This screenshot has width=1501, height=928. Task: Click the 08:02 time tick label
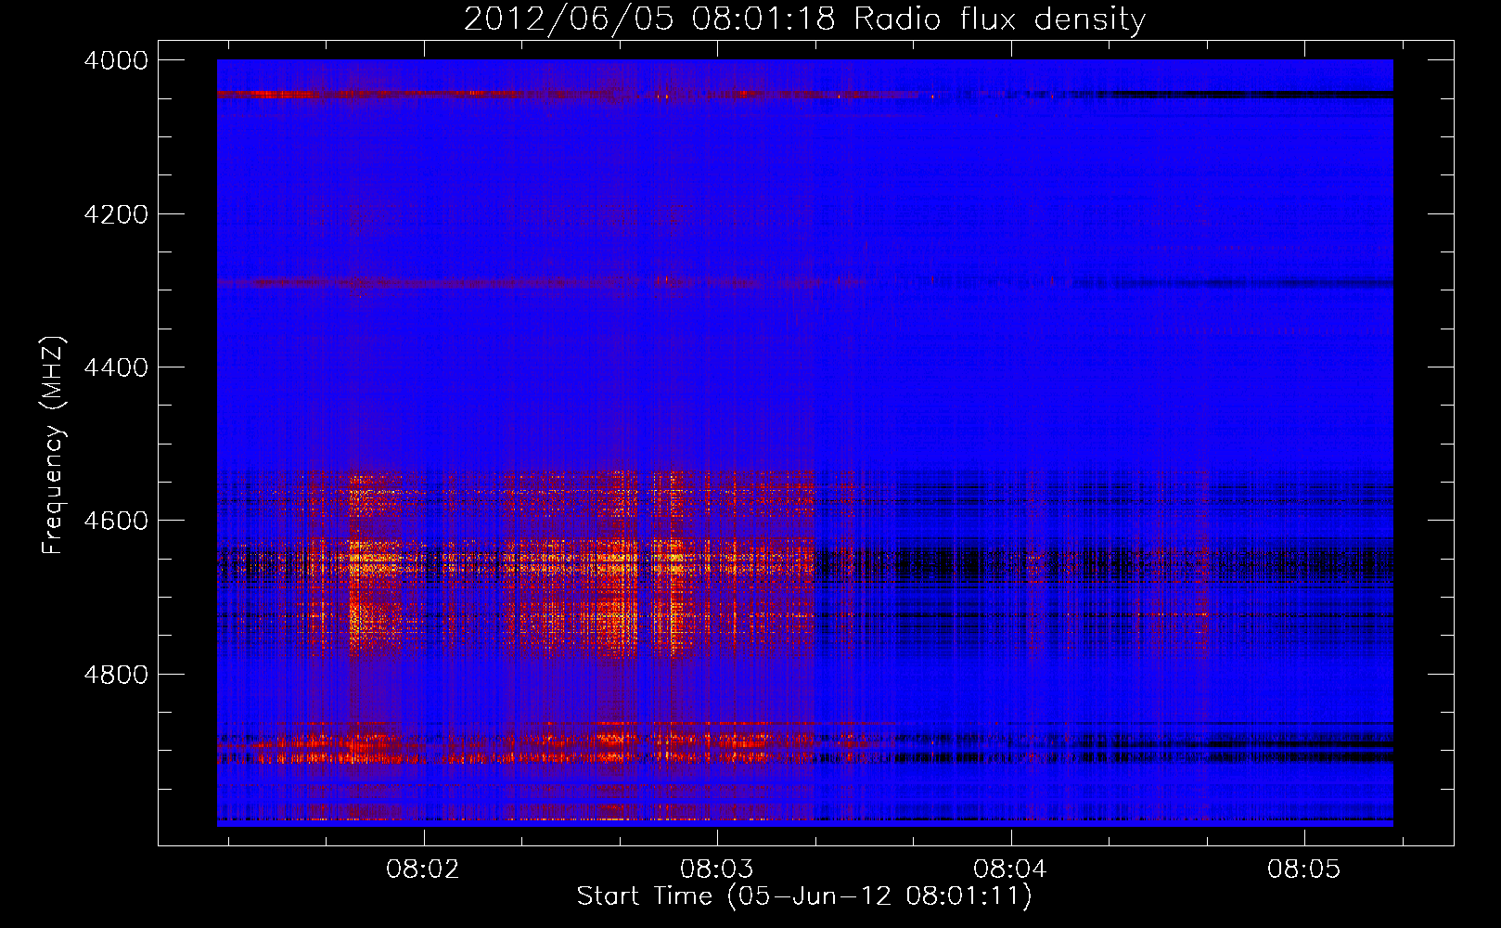[423, 870]
